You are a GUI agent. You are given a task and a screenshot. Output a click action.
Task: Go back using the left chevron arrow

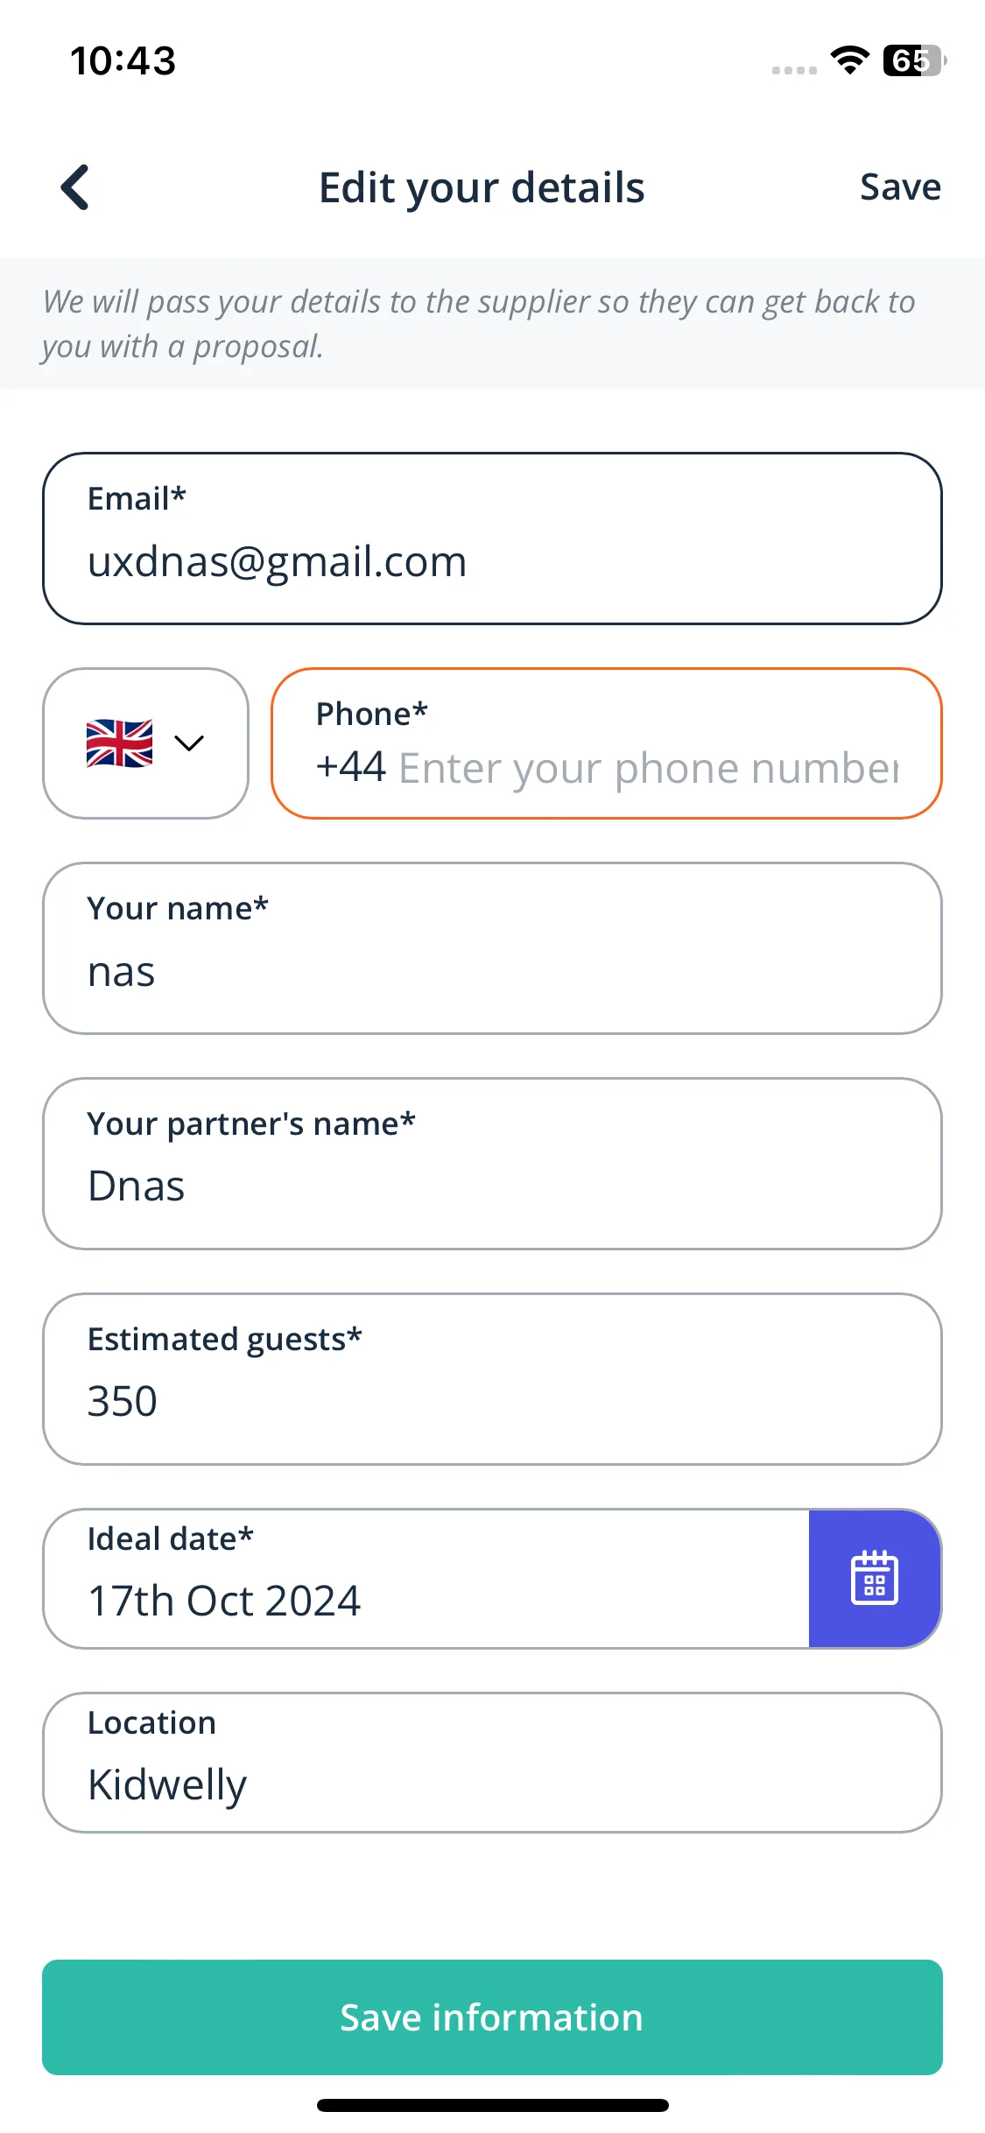click(x=75, y=187)
